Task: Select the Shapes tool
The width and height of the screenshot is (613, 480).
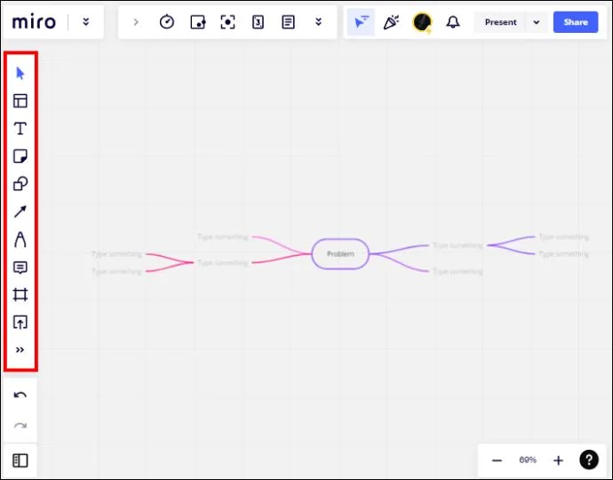Action: [x=20, y=184]
